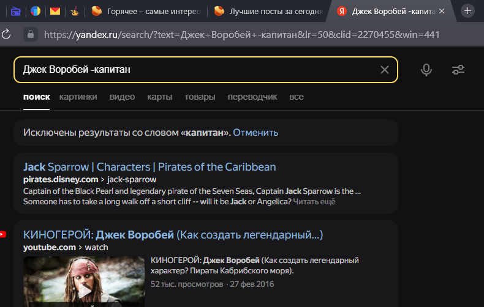The height and width of the screenshot is (307, 484).
Task: Open the pinned blue-yellow circle tab
Action: 36,12
